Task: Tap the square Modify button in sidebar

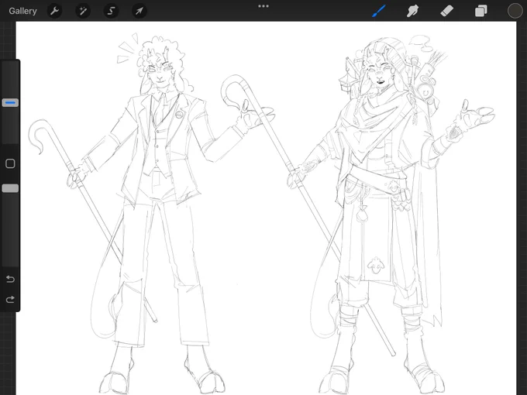Action: coord(10,163)
